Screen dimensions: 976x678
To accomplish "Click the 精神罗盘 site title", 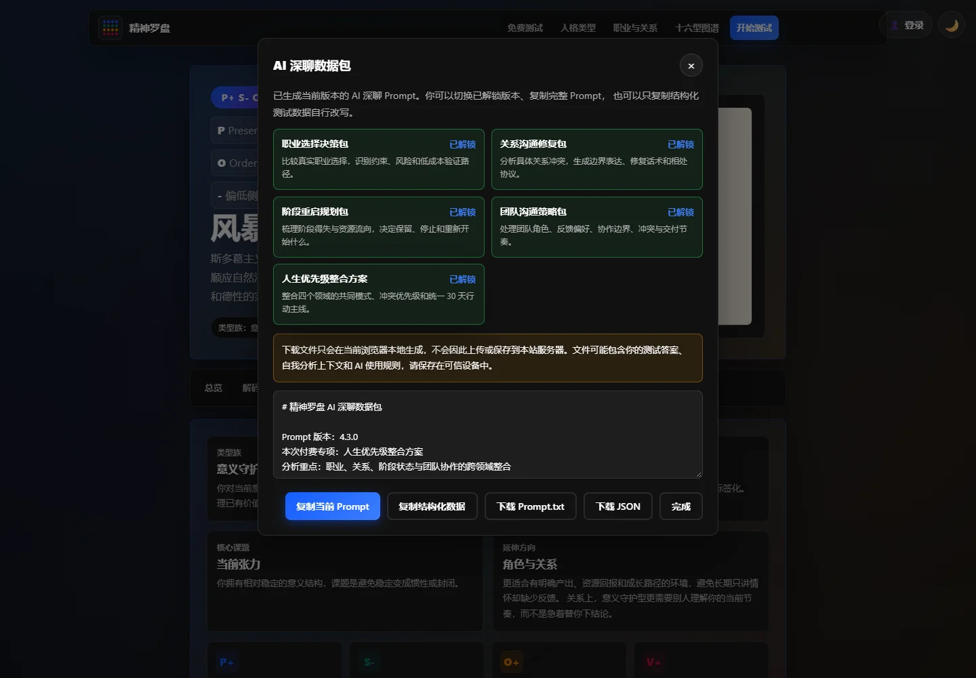I will tap(150, 28).
